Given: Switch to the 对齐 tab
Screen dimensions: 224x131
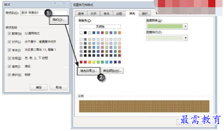Looking at the screenshot, I should point(94,14).
